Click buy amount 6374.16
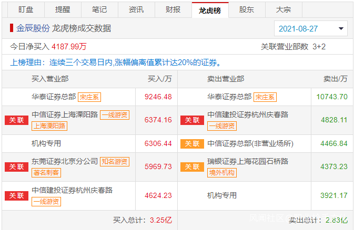 [x=158, y=120]
